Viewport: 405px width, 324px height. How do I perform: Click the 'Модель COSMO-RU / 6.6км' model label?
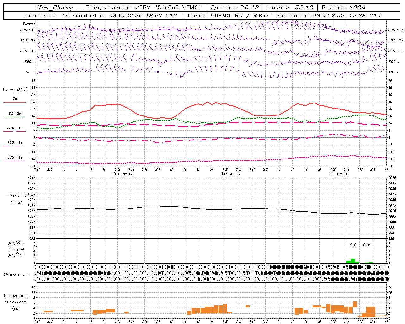click(228, 16)
